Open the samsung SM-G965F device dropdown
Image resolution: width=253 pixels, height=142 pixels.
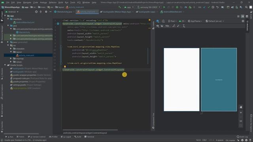[x=149, y=7]
